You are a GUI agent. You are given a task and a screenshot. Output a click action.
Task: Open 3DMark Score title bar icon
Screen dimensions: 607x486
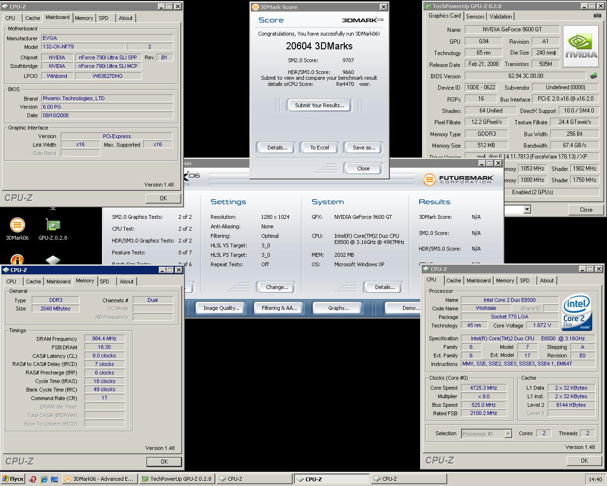255,7
